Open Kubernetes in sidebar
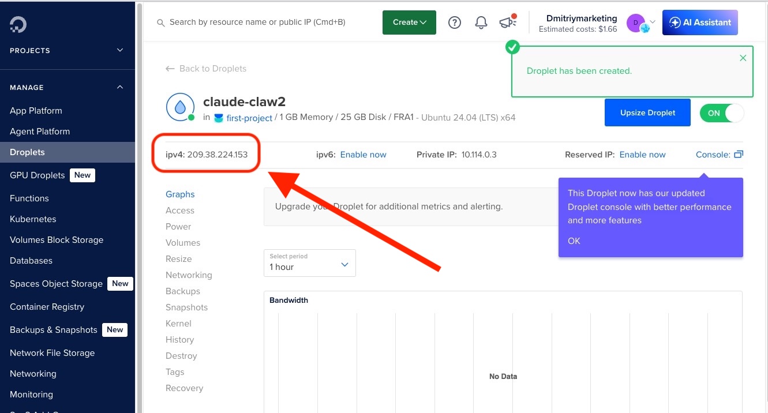 tap(33, 219)
